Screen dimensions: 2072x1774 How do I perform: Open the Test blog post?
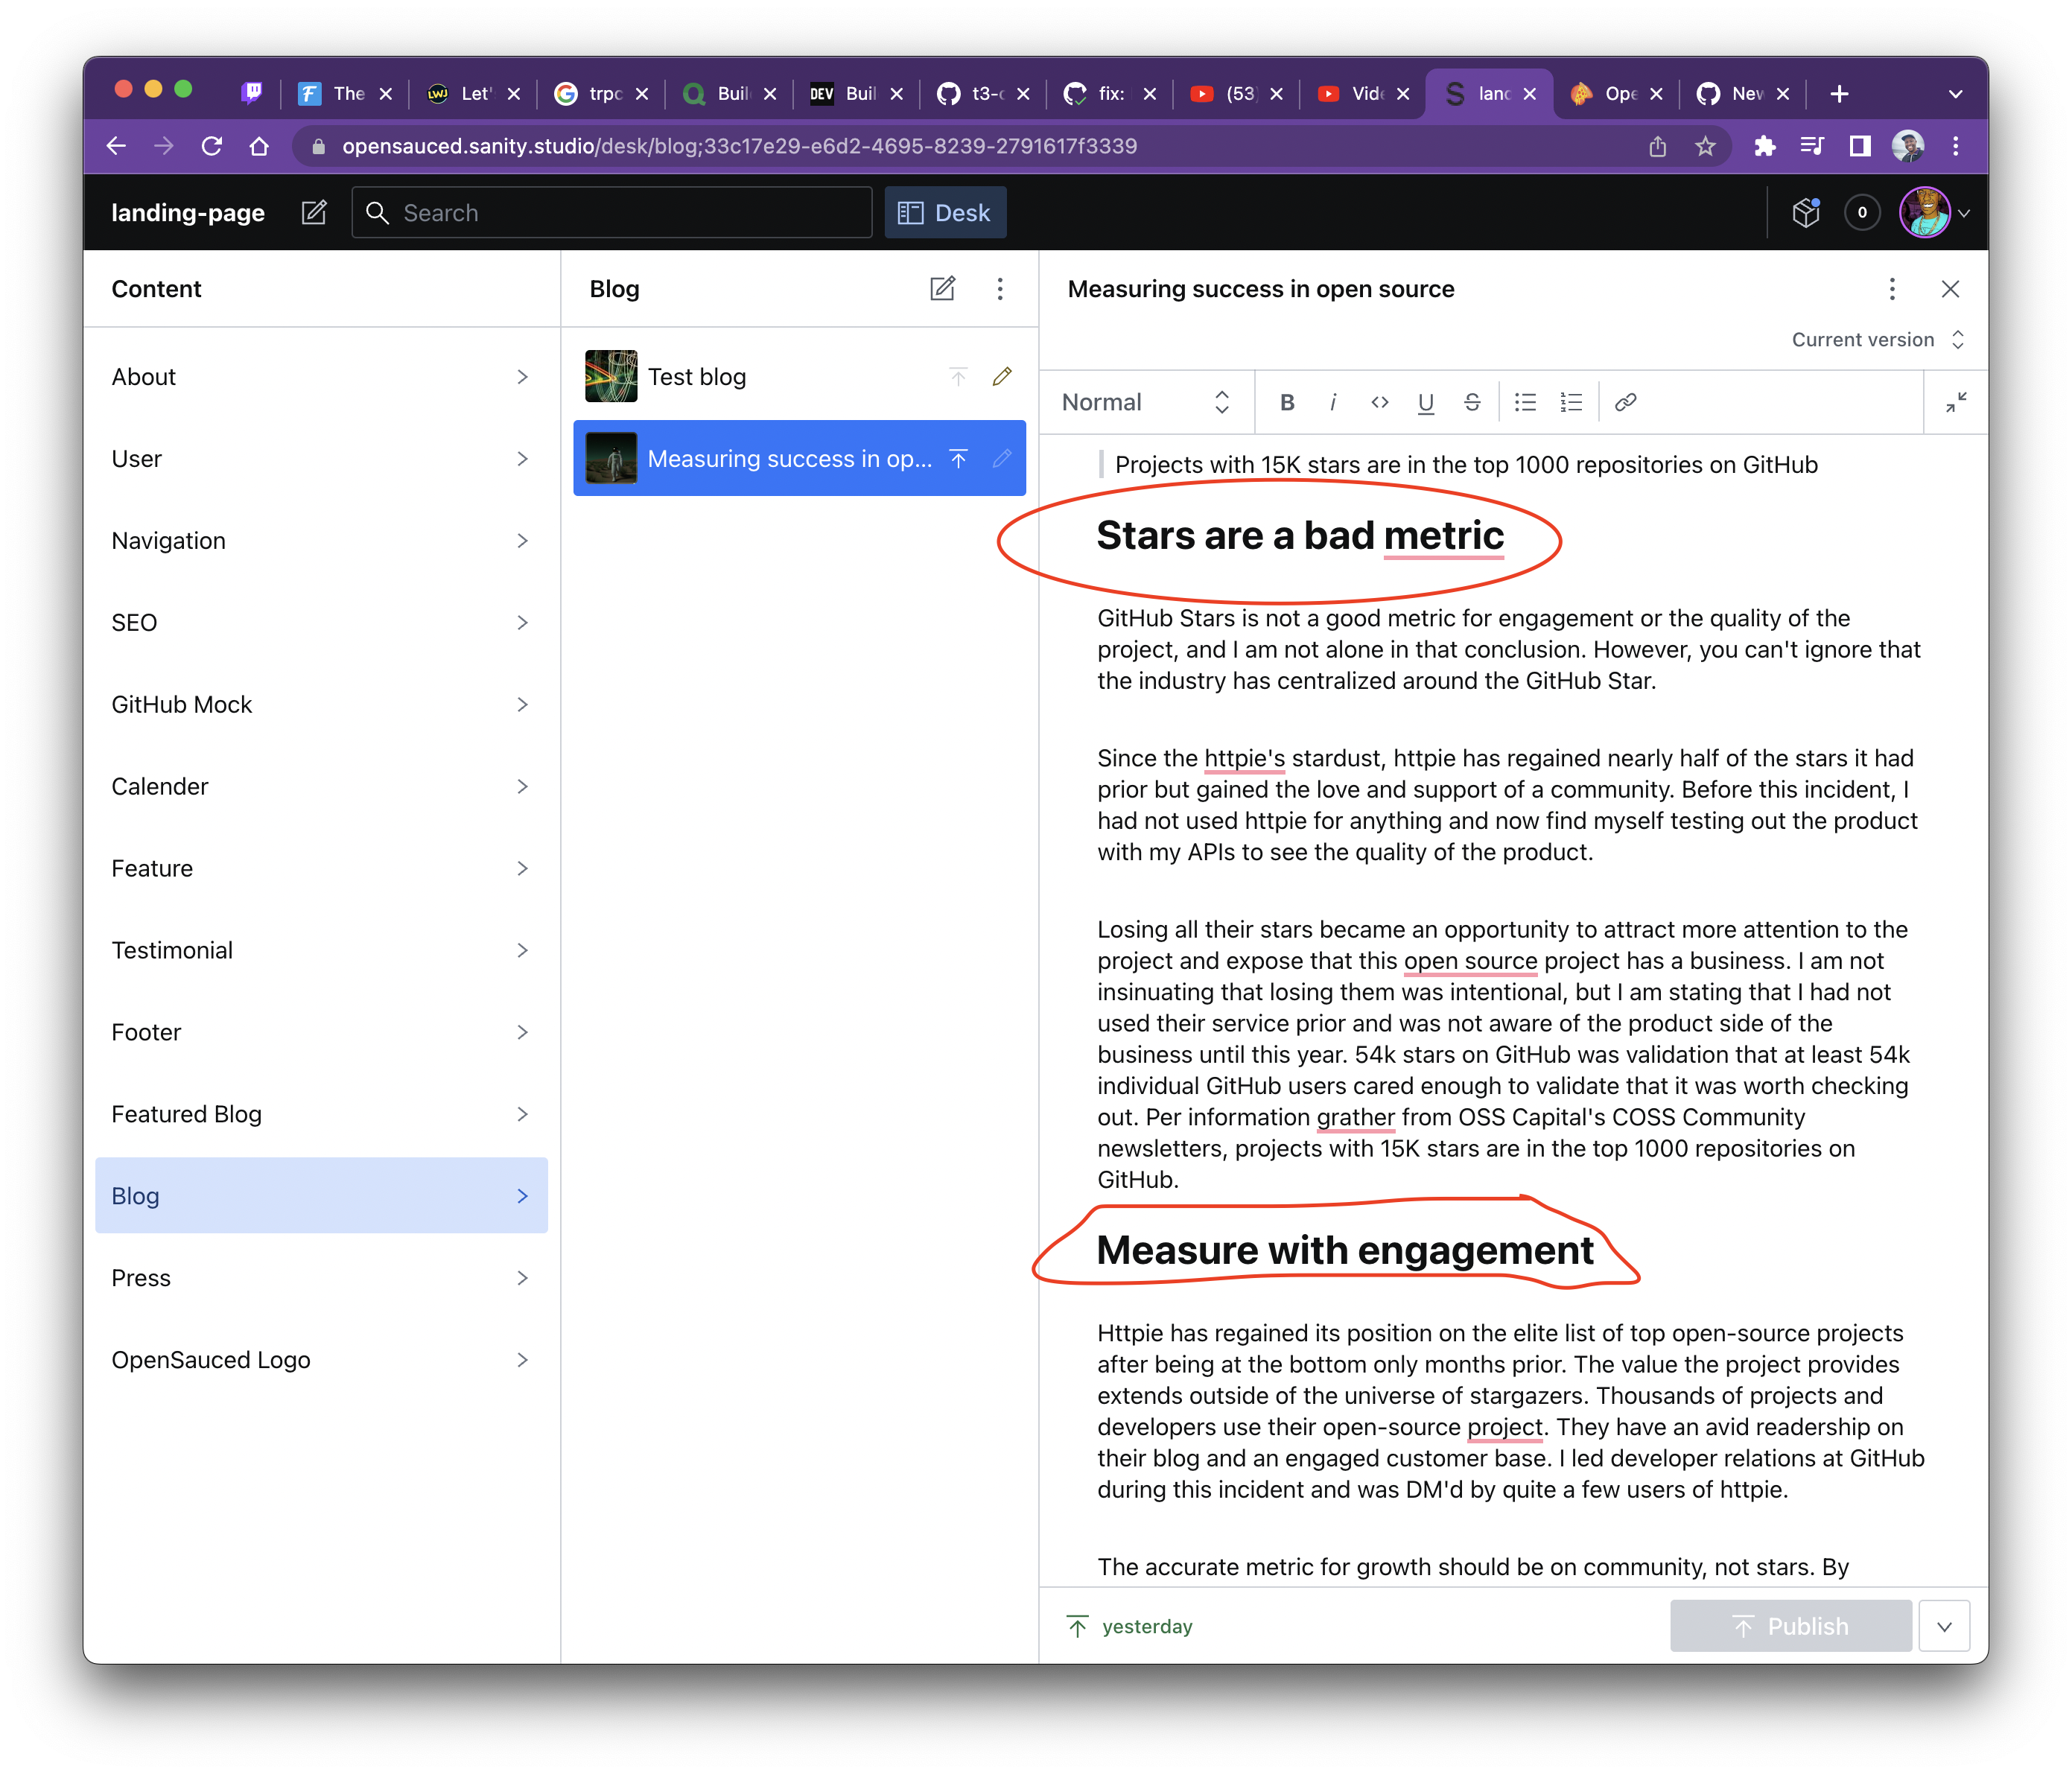click(799, 377)
